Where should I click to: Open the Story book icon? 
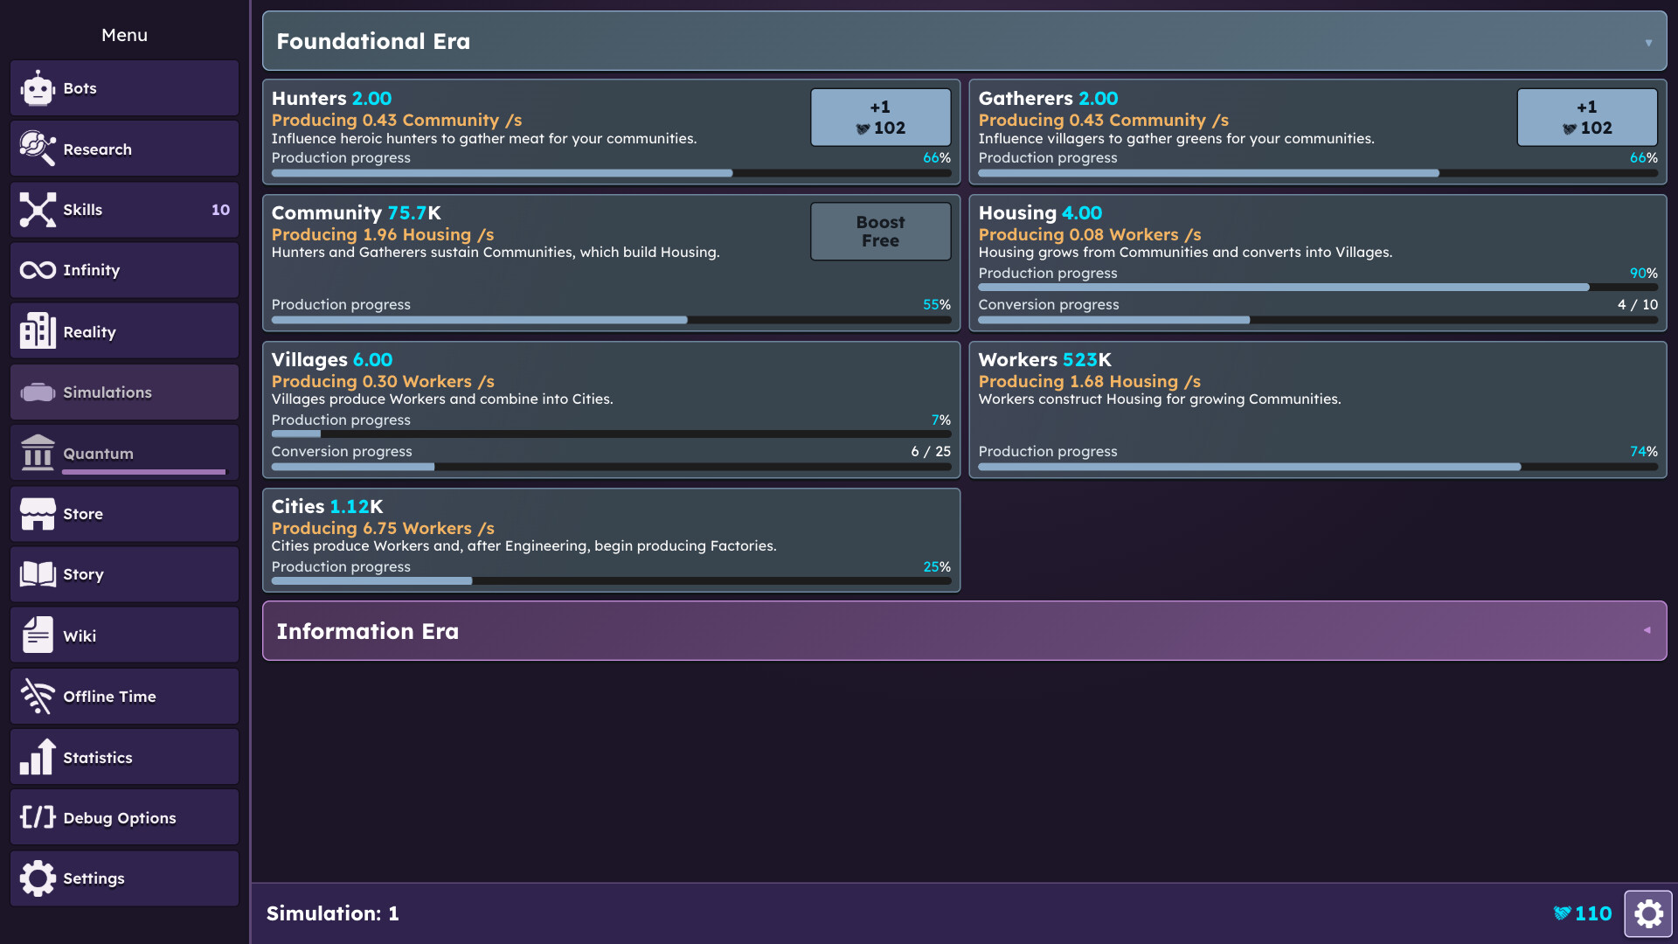(38, 574)
